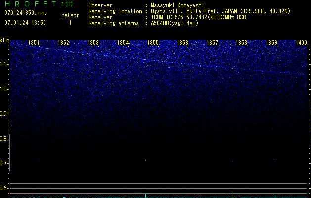
Task: Click the 0.8 frequency axis label
Action: coord(4,139)
